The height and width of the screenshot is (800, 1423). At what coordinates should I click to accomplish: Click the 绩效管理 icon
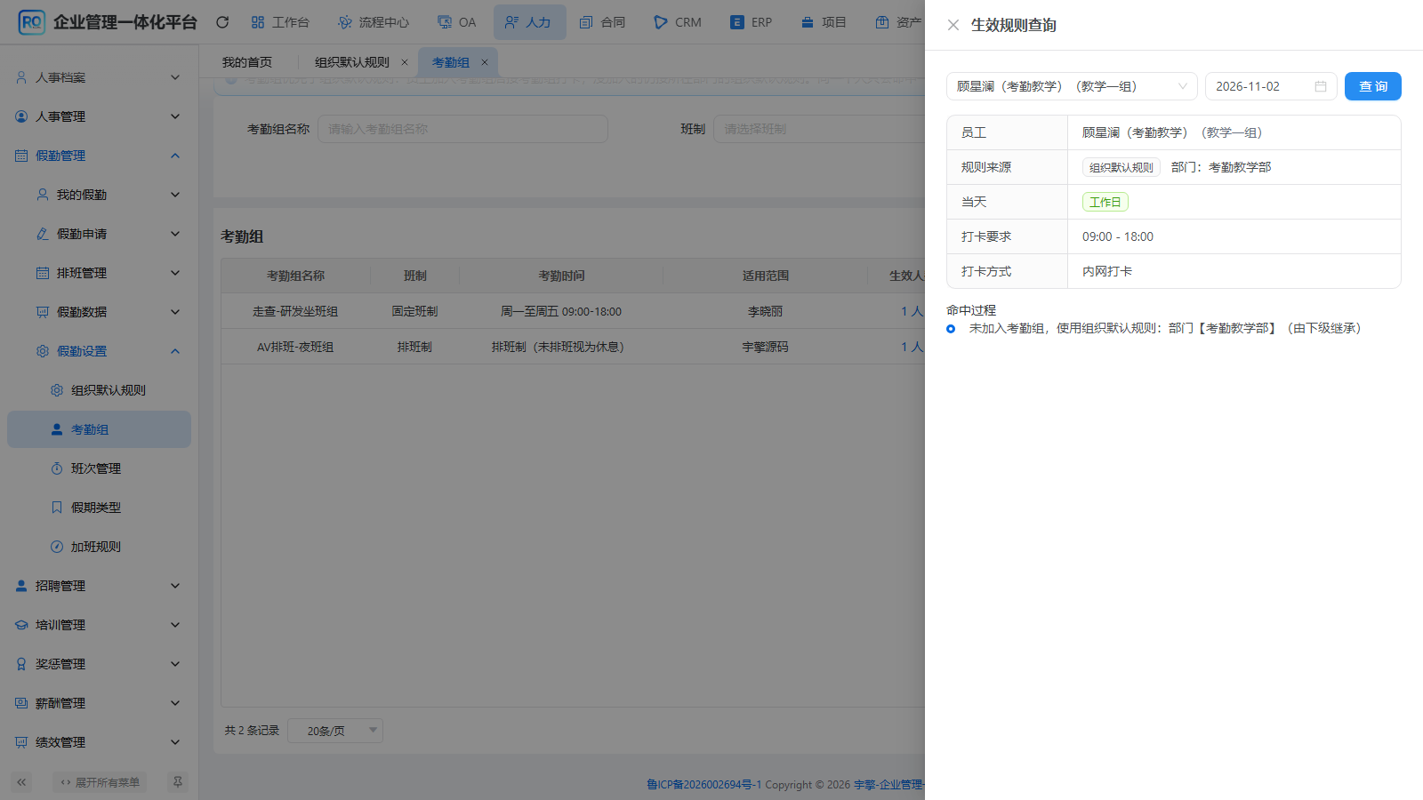pyautogui.click(x=21, y=742)
